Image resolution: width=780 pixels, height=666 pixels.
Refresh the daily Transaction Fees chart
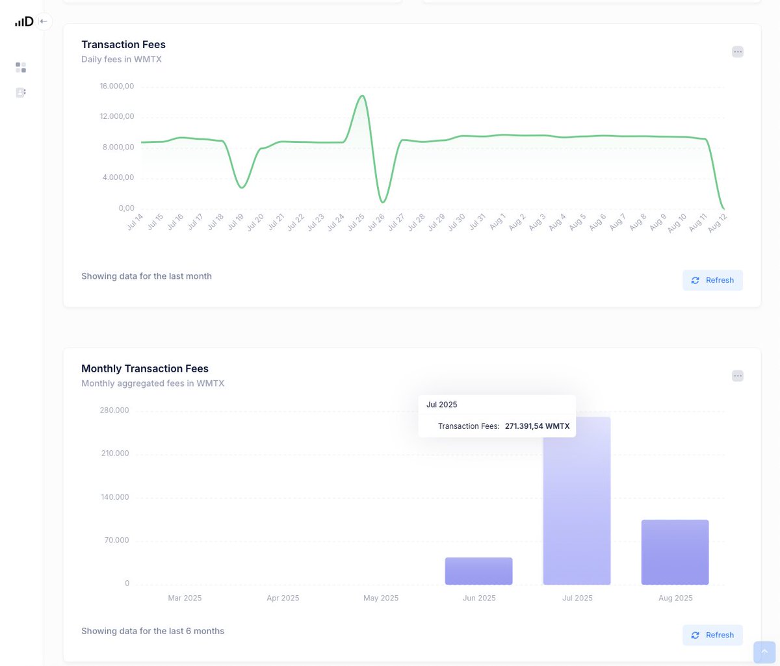712,280
